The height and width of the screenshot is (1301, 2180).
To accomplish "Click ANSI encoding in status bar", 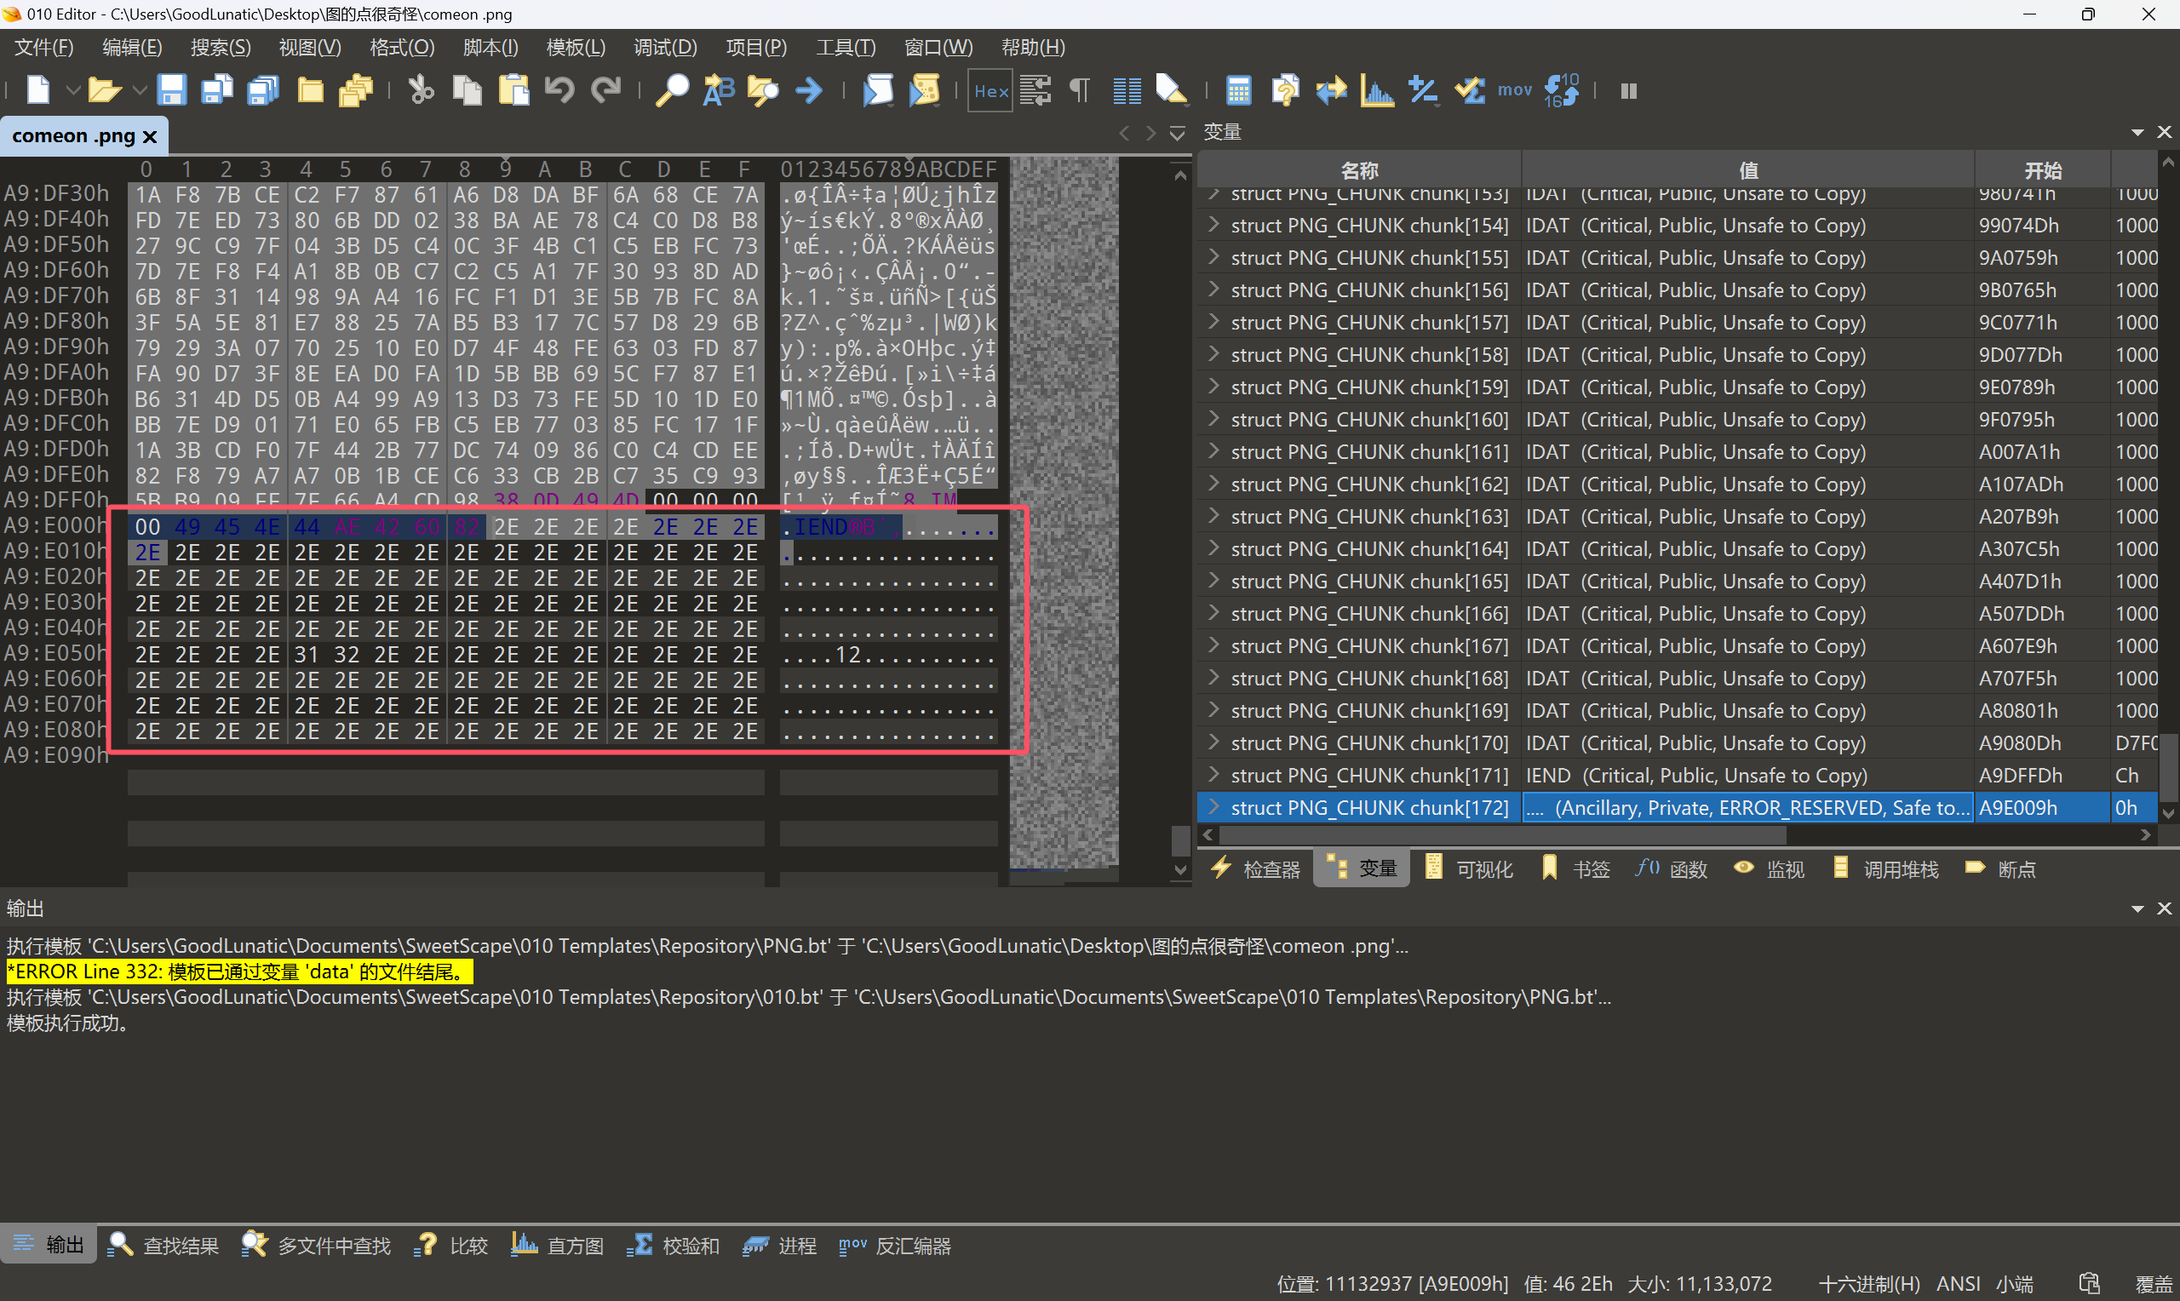I will click(1959, 1283).
